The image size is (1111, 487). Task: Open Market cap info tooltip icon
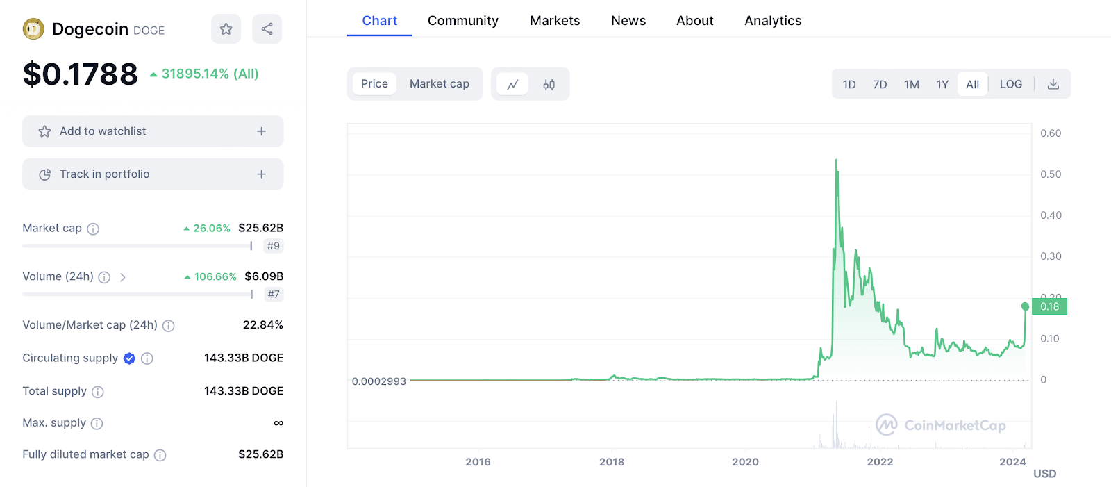[x=93, y=229]
